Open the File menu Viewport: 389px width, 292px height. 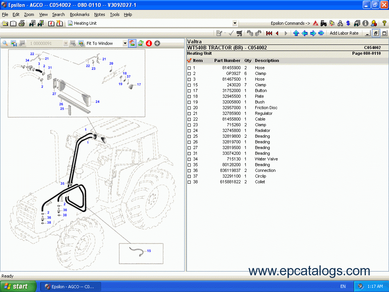click(5, 15)
